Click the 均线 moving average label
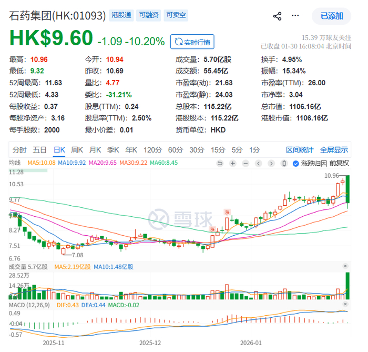 tap(15, 163)
